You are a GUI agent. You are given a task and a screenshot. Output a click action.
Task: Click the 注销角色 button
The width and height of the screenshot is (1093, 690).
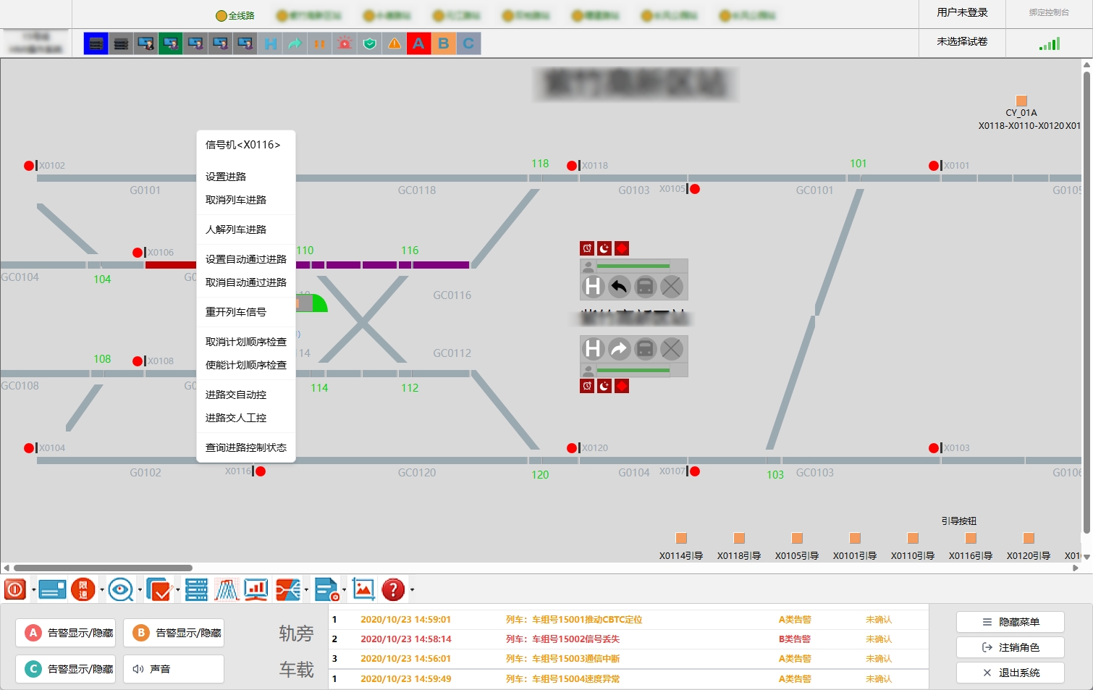pyautogui.click(x=1010, y=647)
